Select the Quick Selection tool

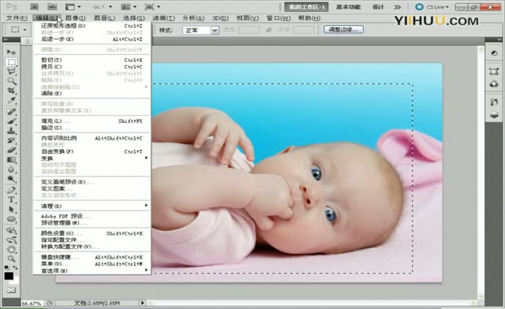[11, 81]
